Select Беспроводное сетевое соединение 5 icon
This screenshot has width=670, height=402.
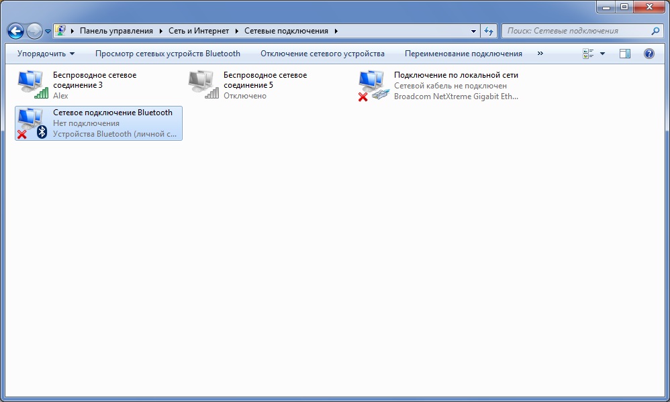tap(203, 84)
